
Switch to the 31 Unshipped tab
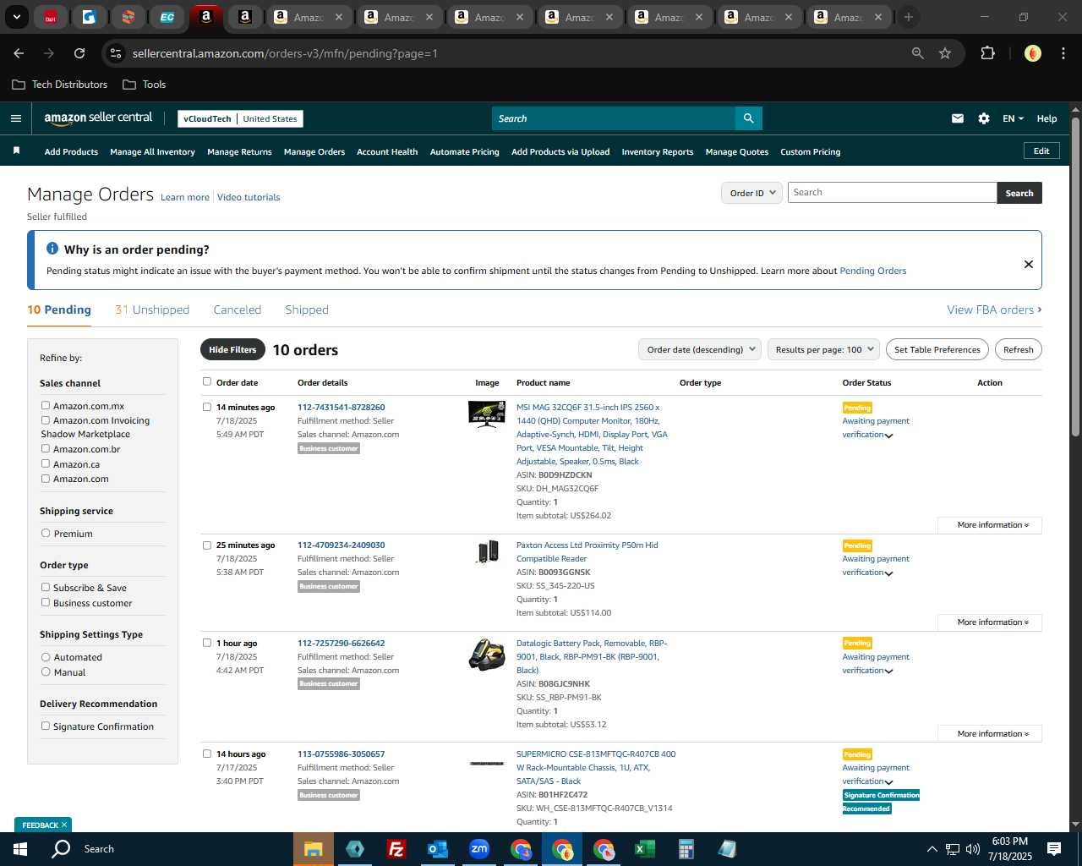coord(152,310)
